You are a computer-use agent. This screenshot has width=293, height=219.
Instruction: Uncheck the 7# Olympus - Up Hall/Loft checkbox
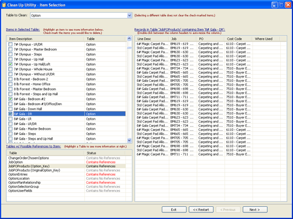[x=11, y=64]
